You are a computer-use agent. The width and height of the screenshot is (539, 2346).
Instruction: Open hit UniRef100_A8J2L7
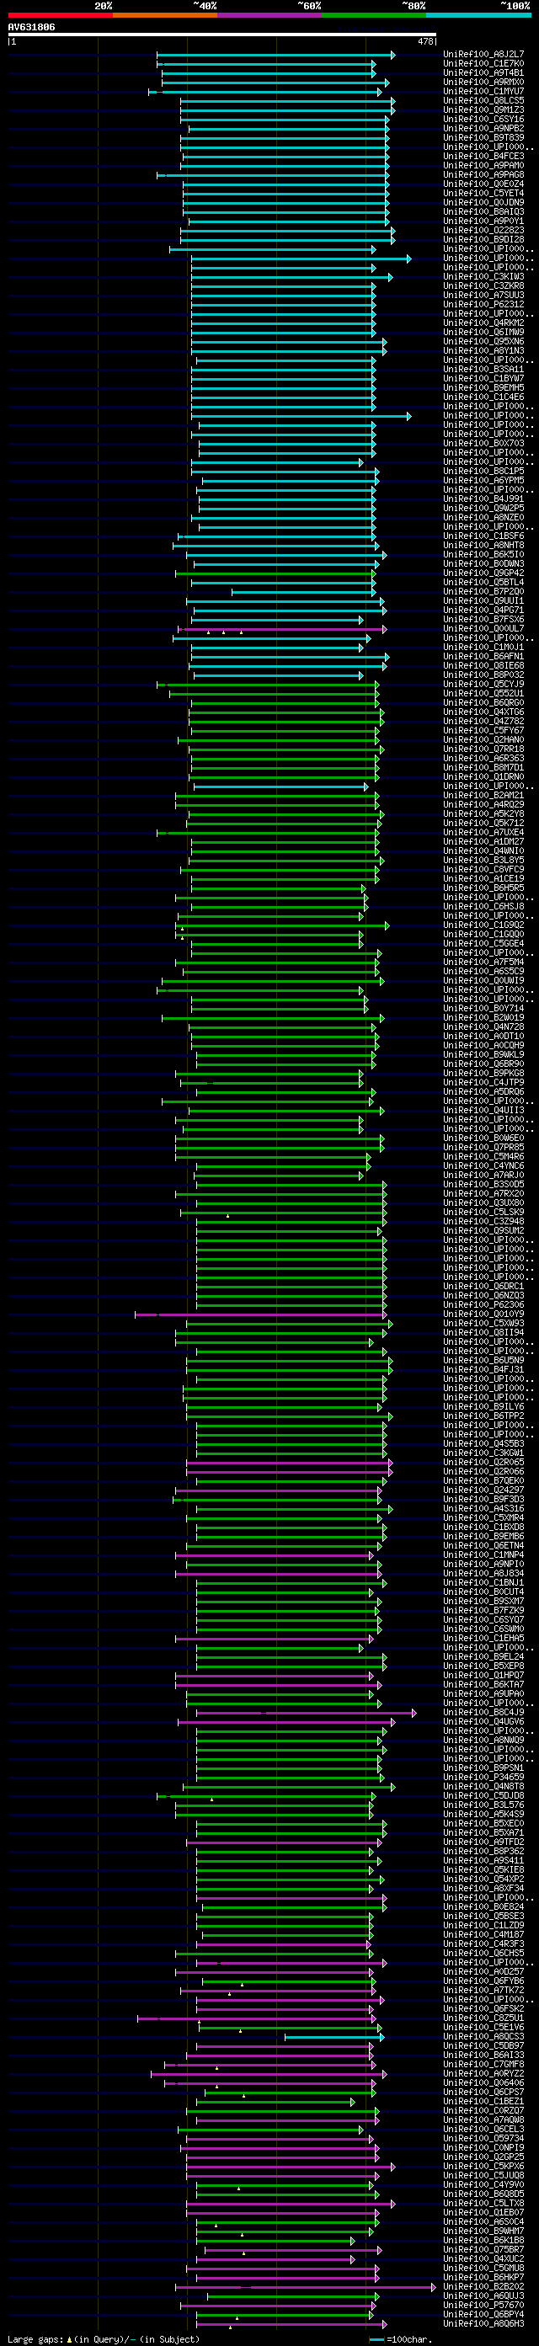click(483, 55)
